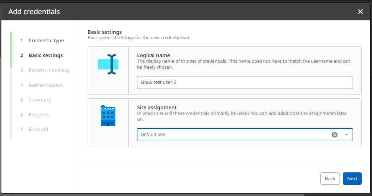This screenshot has height=196, width=372.
Task: Close the Add credentials dialog
Action: click(x=360, y=12)
